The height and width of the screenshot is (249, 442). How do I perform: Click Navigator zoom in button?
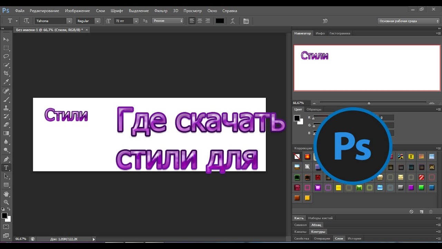(432, 103)
